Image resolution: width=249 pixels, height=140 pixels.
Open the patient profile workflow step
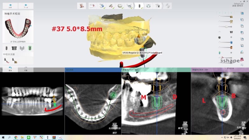[82, 6]
